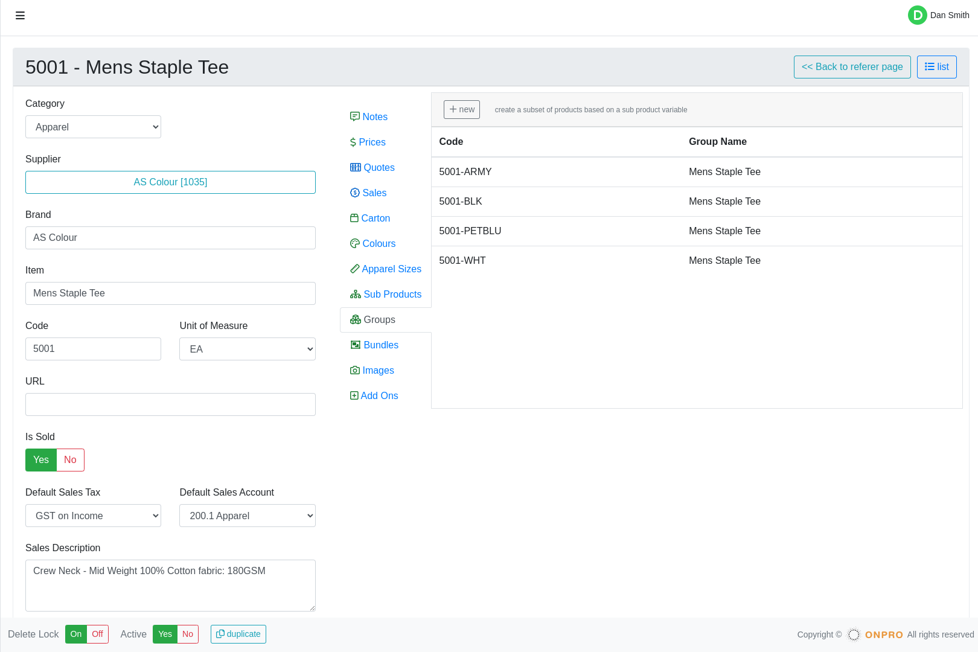Set Active to Yes
This screenshot has width=978, height=652.
(165, 634)
